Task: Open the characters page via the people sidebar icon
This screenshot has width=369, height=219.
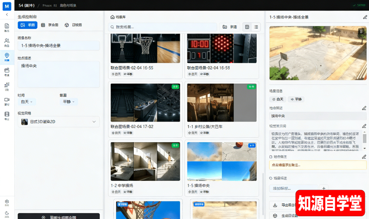Action: (x=7, y=42)
